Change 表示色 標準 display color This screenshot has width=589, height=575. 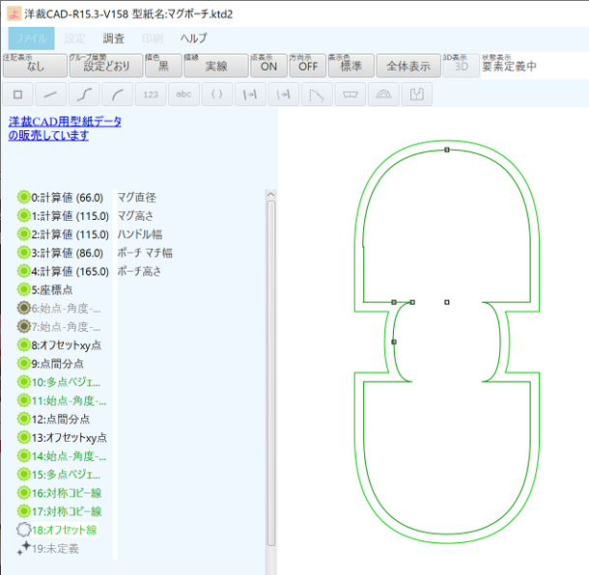[x=351, y=66]
